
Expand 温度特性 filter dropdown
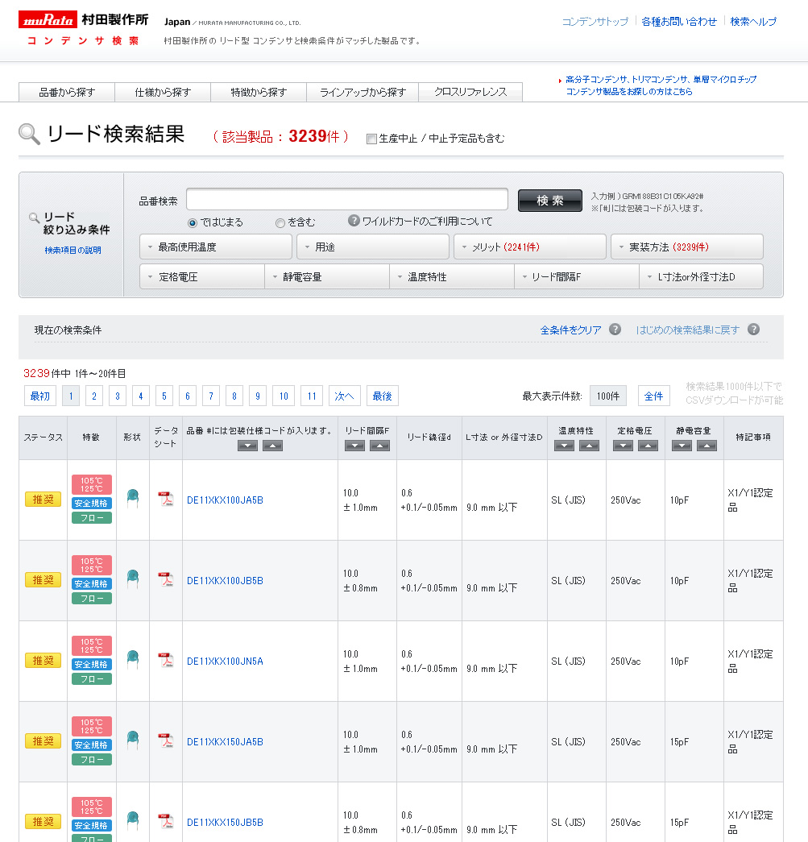452,276
